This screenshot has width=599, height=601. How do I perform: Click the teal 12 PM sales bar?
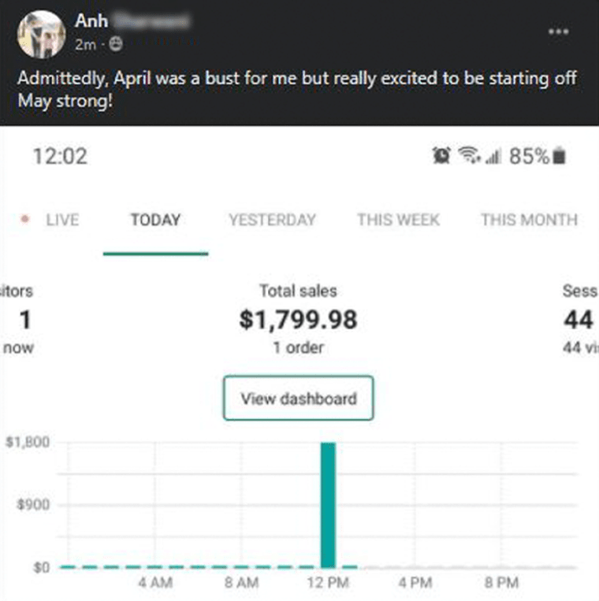pos(328,505)
